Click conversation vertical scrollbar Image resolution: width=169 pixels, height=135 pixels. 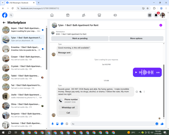164,91
